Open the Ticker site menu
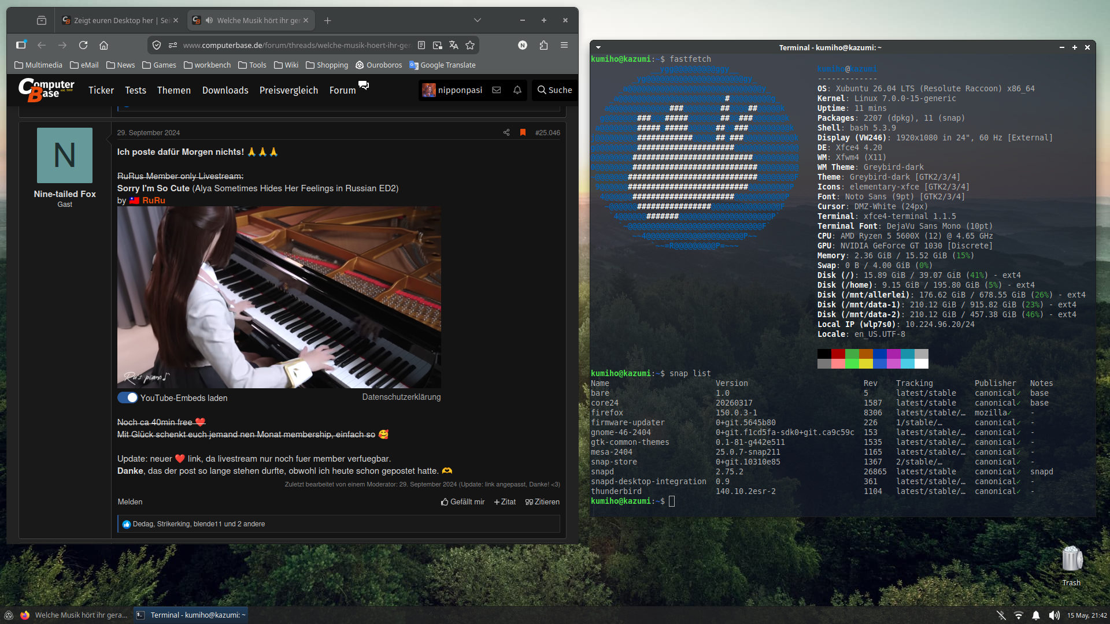 [101, 90]
